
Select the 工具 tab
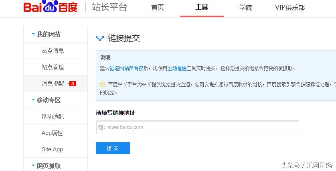(x=202, y=7)
